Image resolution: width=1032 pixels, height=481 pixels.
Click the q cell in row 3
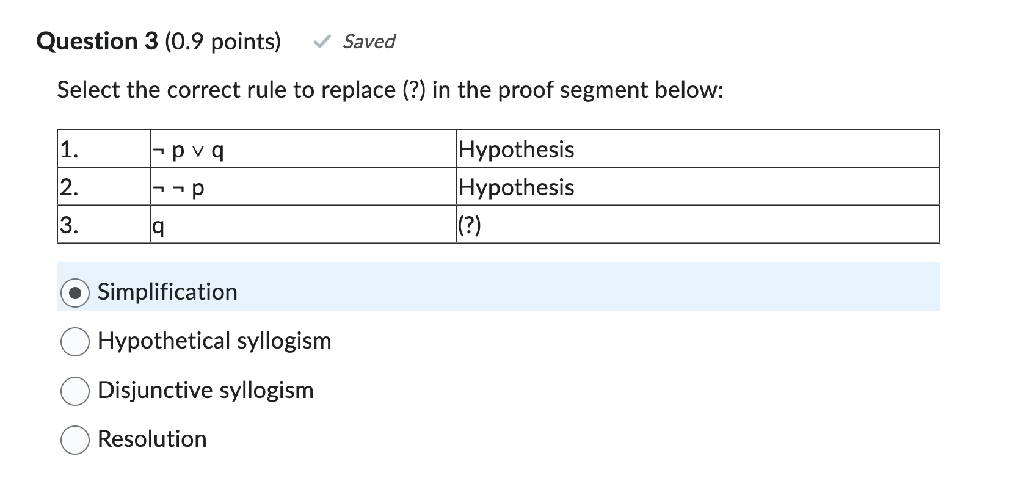[x=303, y=225]
